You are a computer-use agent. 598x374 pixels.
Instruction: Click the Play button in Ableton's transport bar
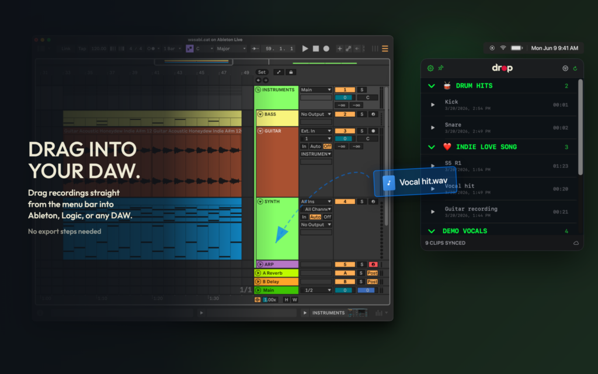[306, 49]
